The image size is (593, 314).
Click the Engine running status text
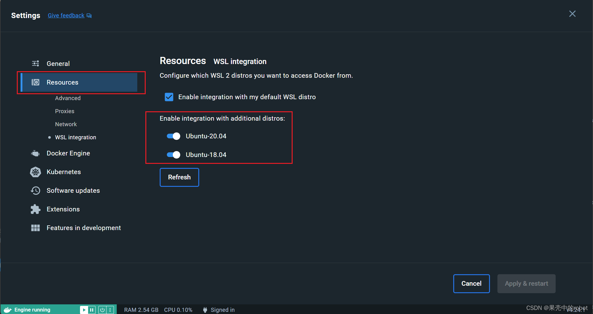[x=32, y=310]
